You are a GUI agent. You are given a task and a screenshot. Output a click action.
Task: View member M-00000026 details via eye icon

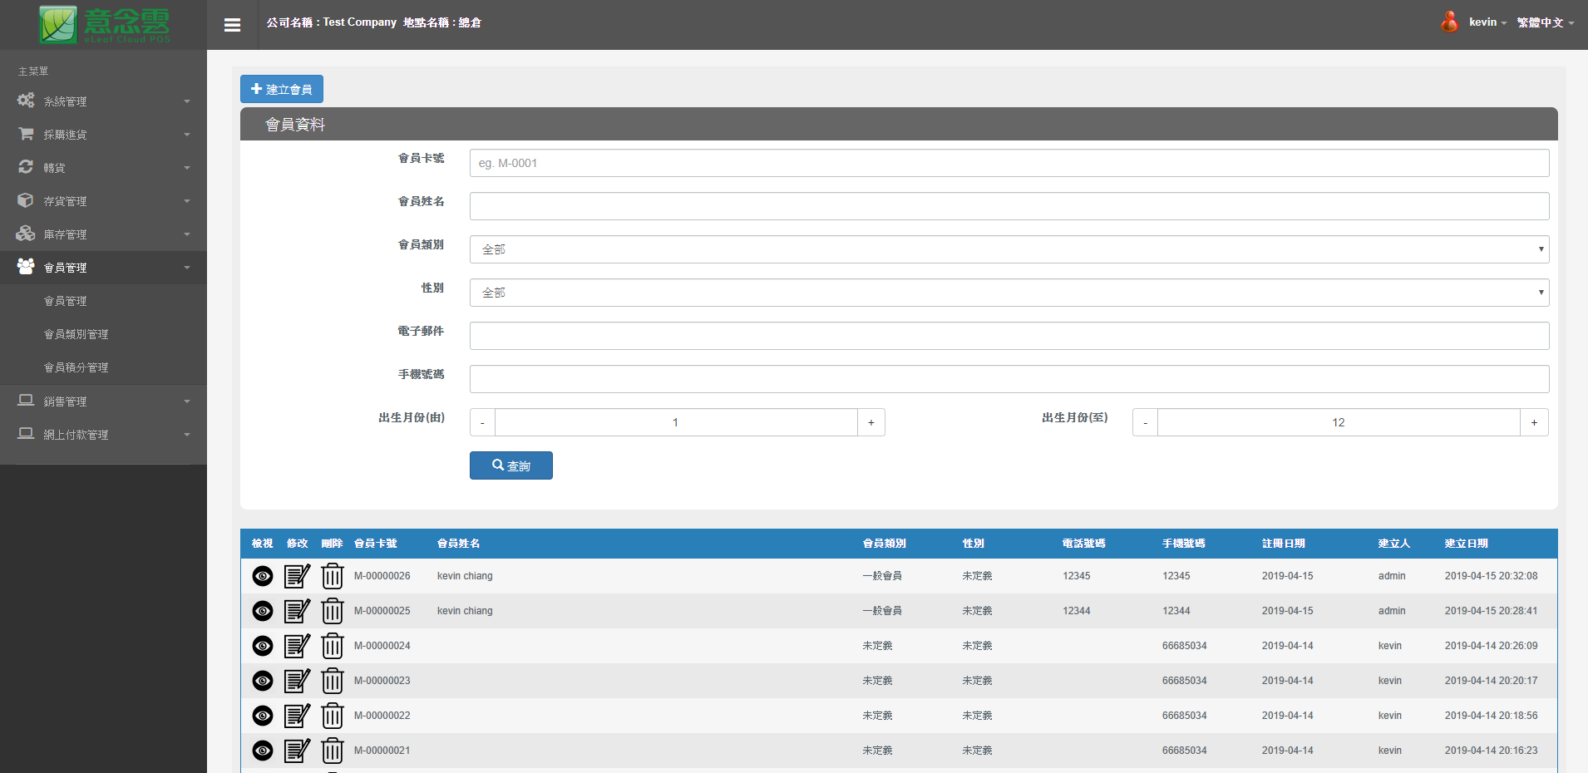pos(263,576)
